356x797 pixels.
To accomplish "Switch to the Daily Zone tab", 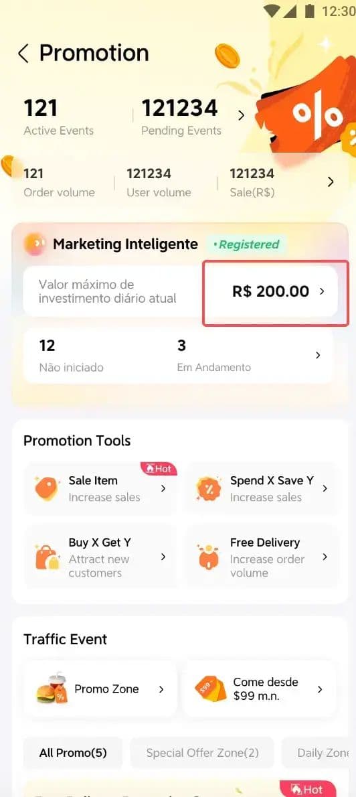I will point(319,753).
